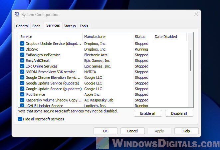Sort by the Status column header
This screenshot has width=220, height=150.
click(143, 37)
